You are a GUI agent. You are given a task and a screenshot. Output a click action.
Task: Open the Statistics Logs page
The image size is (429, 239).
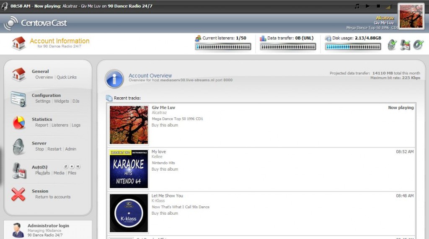pos(76,125)
